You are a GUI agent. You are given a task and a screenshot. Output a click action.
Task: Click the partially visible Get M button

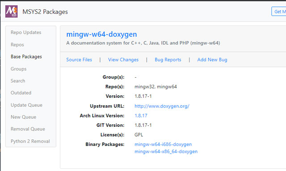[x=279, y=12]
